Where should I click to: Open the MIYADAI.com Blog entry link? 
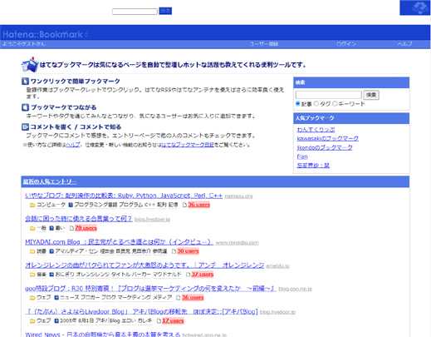(x=119, y=242)
